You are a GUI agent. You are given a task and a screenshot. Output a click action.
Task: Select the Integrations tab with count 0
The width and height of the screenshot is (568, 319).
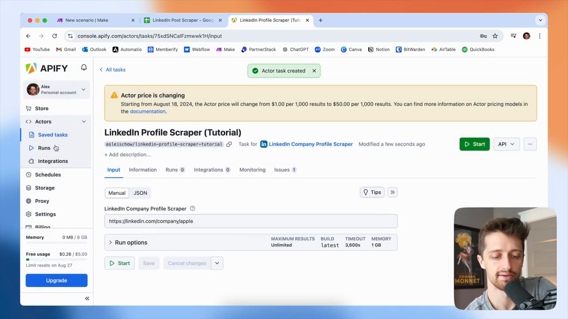pos(212,170)
